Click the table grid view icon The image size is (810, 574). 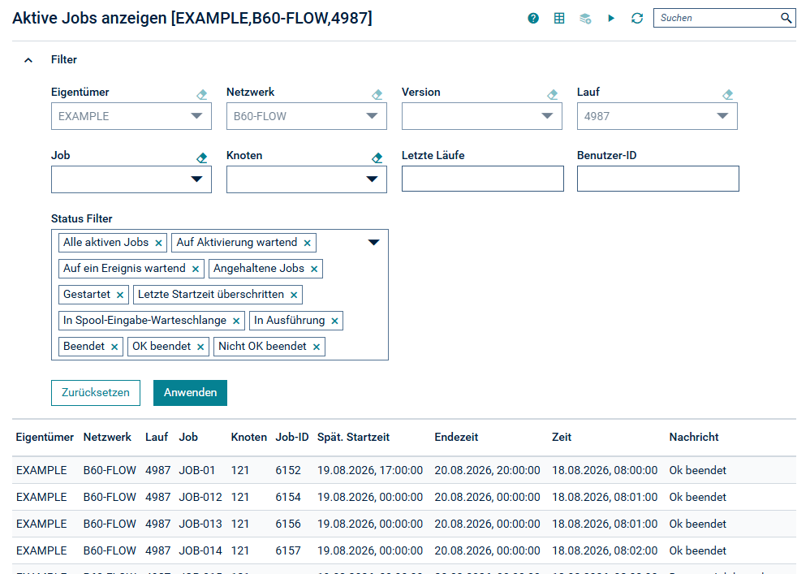pyautogui.click(x=559, y=19)
